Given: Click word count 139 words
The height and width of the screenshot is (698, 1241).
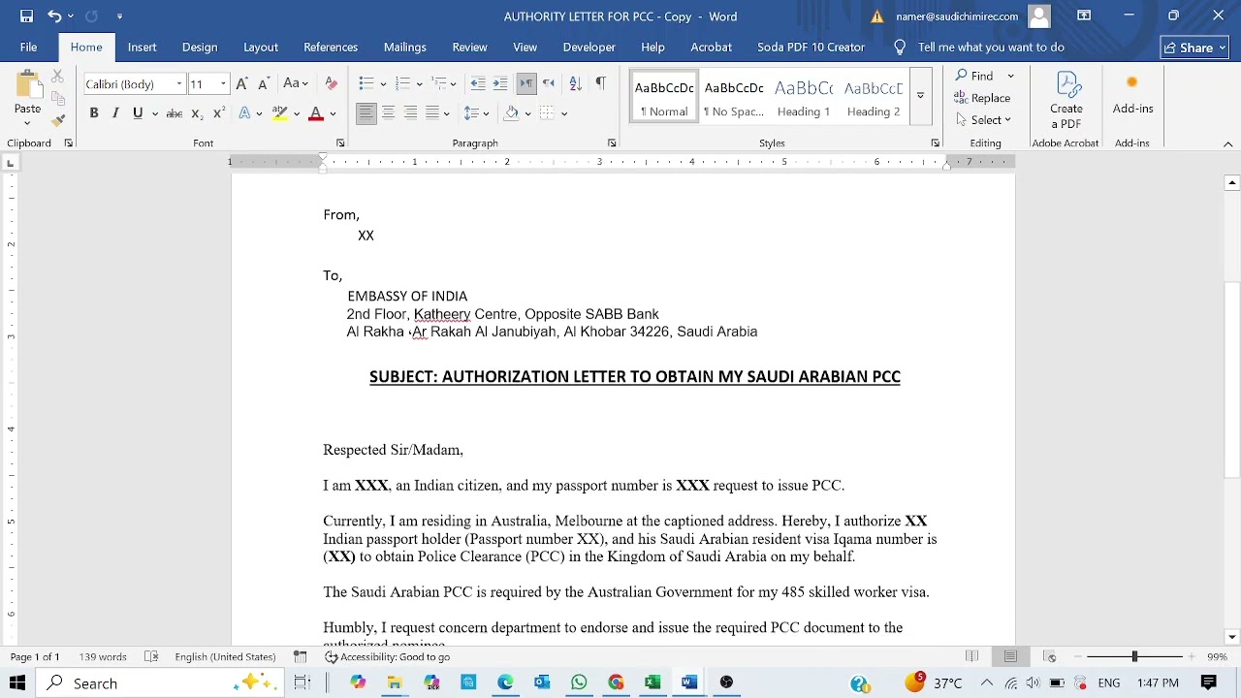Looking at the screenshot, I should tap(103, 656).
